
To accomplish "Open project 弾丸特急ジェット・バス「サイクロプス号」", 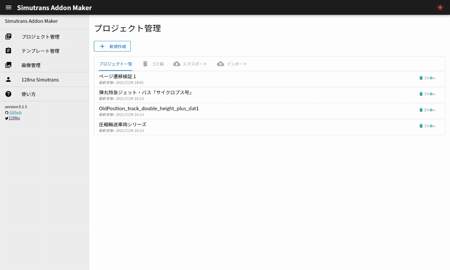I will tap(146, 93).
